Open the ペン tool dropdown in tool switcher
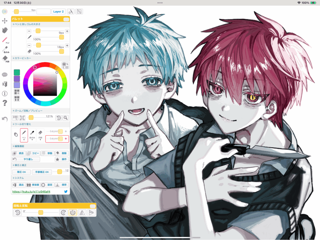The image size is (320, 240). [x=24, y=135]
